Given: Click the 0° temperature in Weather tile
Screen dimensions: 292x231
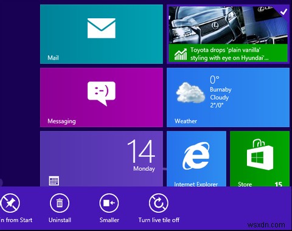Looking at the screenshot, I should tap(215, 80).
